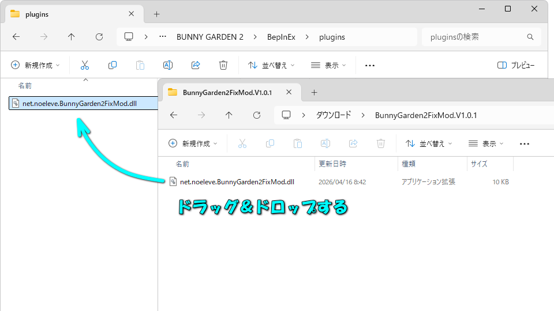Click the copy icon in plugins toolbar
Screen dimensions: 554x311
(x=113, y=66)
